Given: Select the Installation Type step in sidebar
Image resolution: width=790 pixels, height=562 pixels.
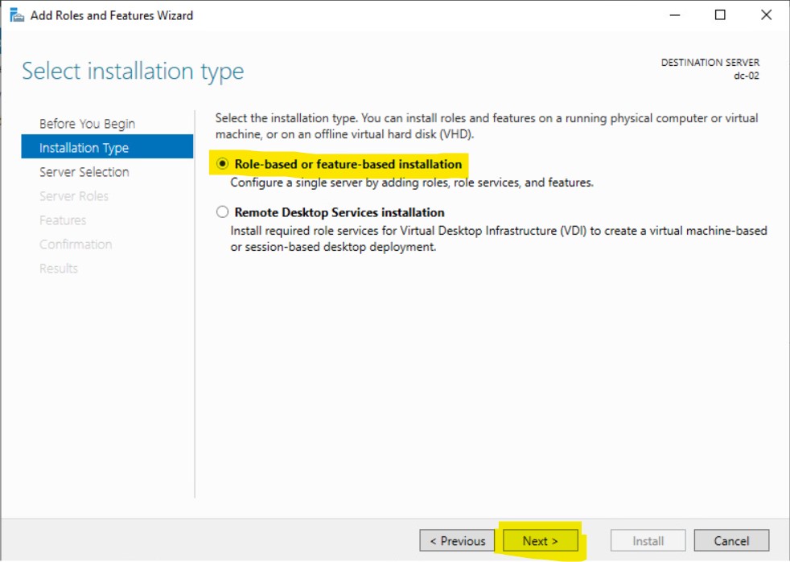Looking at the screenshot, I should 84,148.
